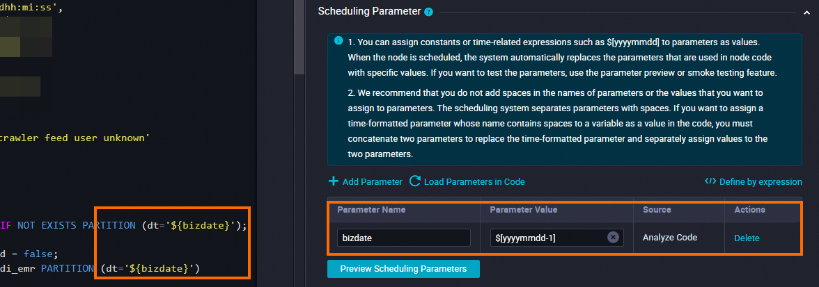Click the Parameter Value column header
The width and height of the screenshot is (819, 287).
coord(523,210)
